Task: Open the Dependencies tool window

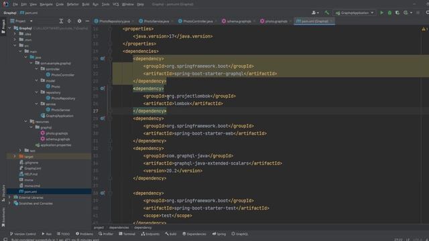Action: [x=194, y=234]
